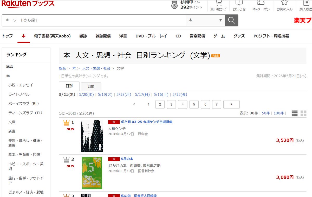The width and height of the screenshot is (312, 197).
Task: Open 美容・暮らし・健康・料理 in the sidebar
Action: point(25,143)
